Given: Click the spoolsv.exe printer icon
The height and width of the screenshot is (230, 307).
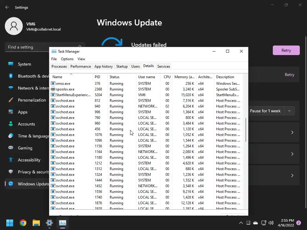Looking at the screenshot, I should pyautogui.click(x=53, y=89).
